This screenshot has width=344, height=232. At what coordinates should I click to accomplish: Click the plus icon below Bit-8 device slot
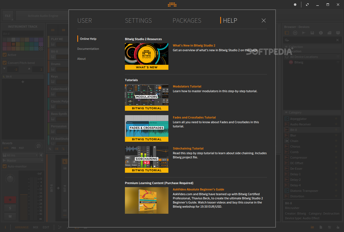23,82
